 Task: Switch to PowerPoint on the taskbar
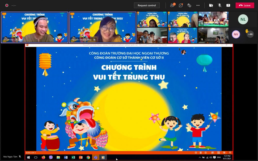[x=80, y=157]
